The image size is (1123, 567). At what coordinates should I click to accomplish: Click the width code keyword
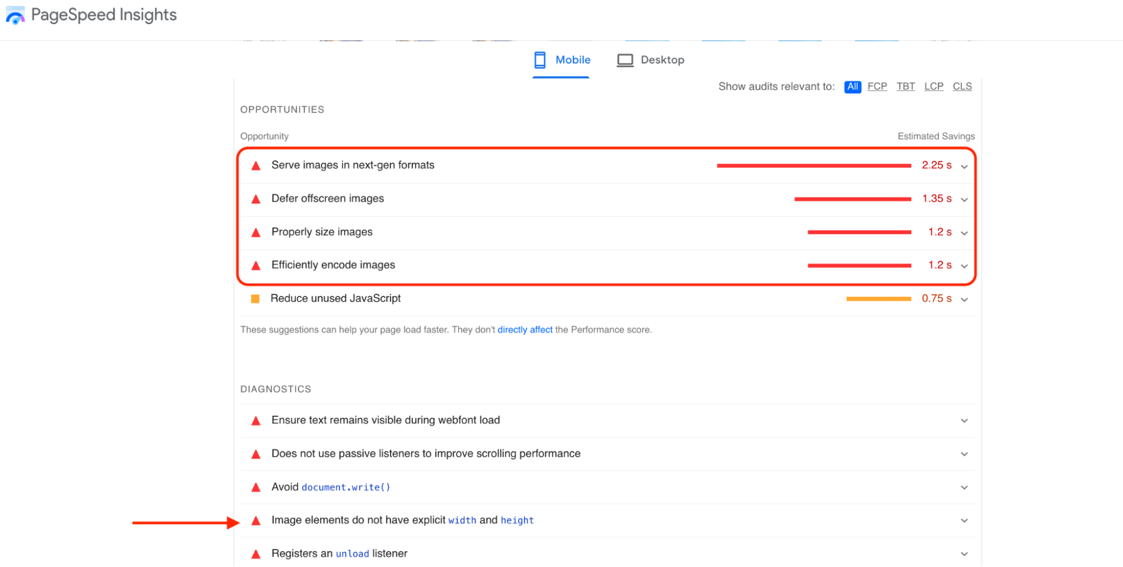click(x=462, y=520)
